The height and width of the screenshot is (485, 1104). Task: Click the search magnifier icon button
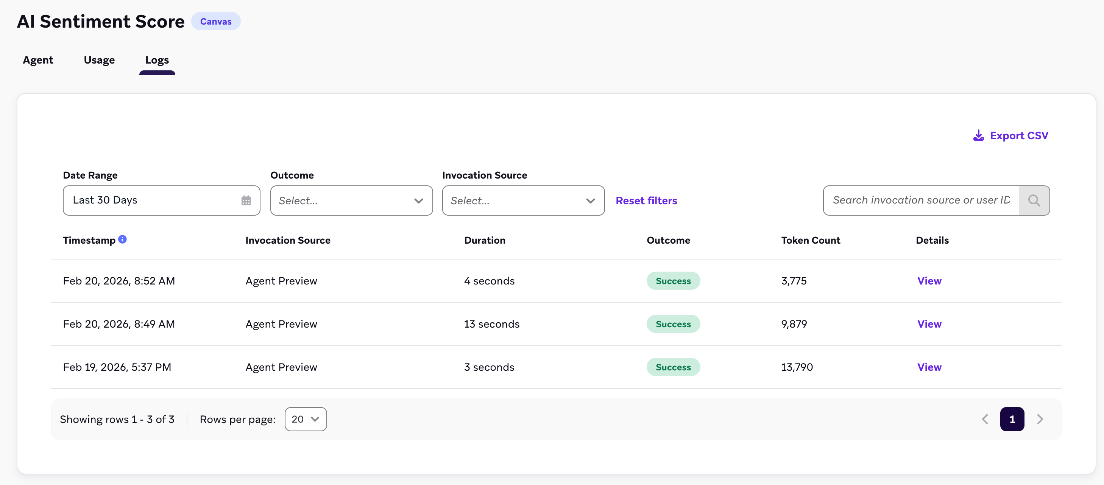(1034, 201)
